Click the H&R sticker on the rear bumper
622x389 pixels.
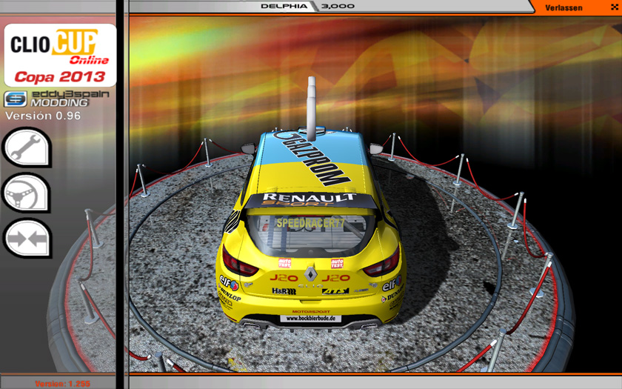pyautogui.click(x=284, y=291)
